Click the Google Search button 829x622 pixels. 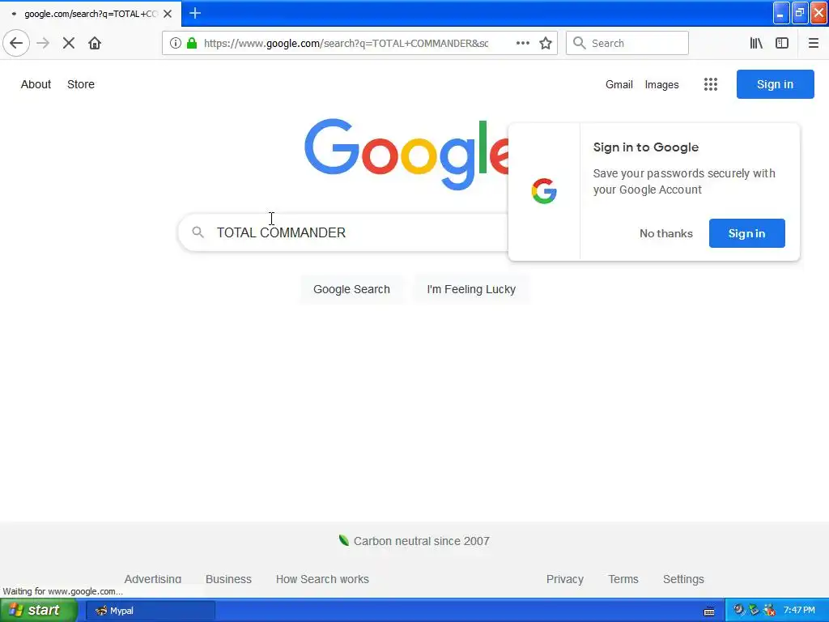[351, 289]
